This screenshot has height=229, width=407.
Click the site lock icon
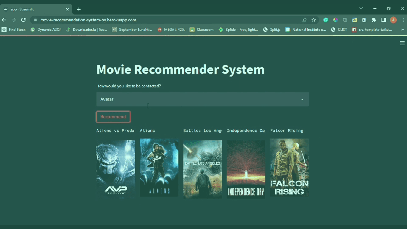tap(35, 20)
